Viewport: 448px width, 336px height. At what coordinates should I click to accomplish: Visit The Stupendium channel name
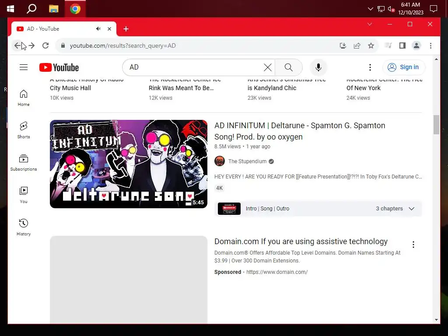(247, 161)
